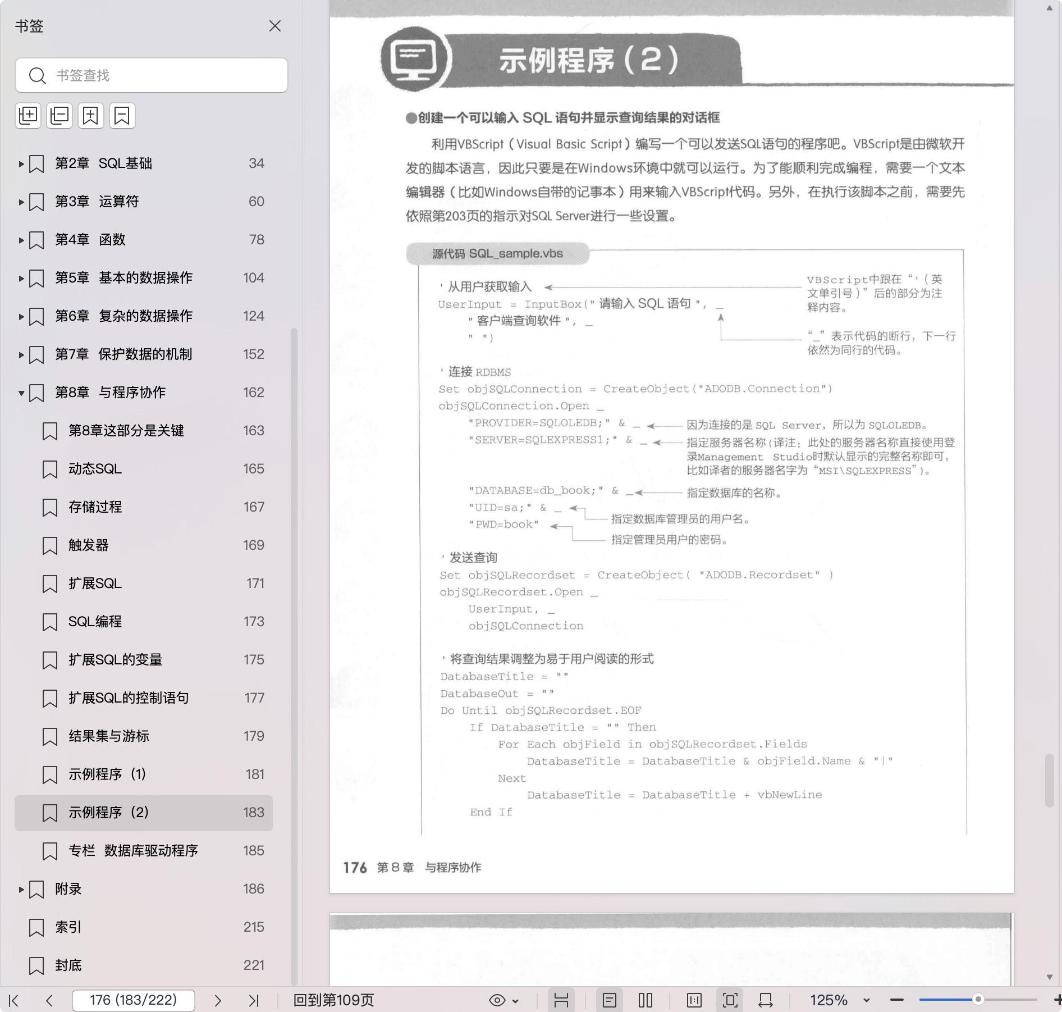Go to the next page
The image size is (1062, 1012).
(218, 1000)
